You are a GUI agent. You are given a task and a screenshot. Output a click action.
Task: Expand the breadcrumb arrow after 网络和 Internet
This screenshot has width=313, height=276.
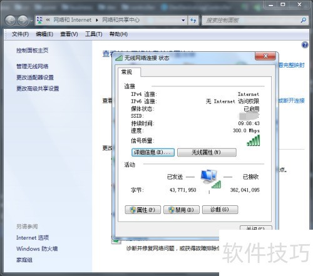pyautogui.click(x=97, y=20)
